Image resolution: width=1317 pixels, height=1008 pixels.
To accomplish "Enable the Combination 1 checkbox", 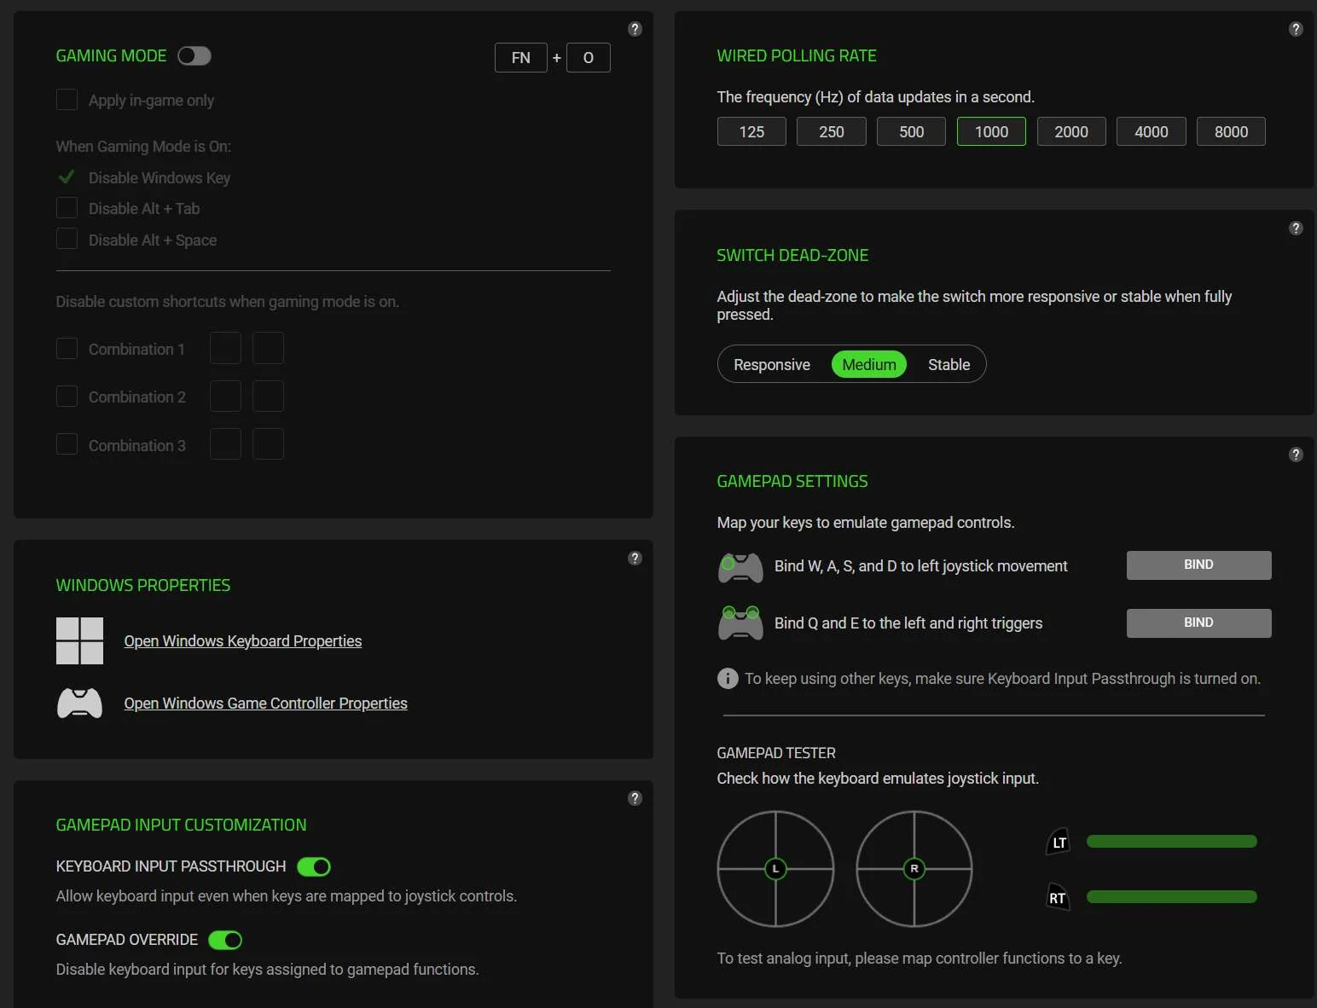I will coord(67,349).
